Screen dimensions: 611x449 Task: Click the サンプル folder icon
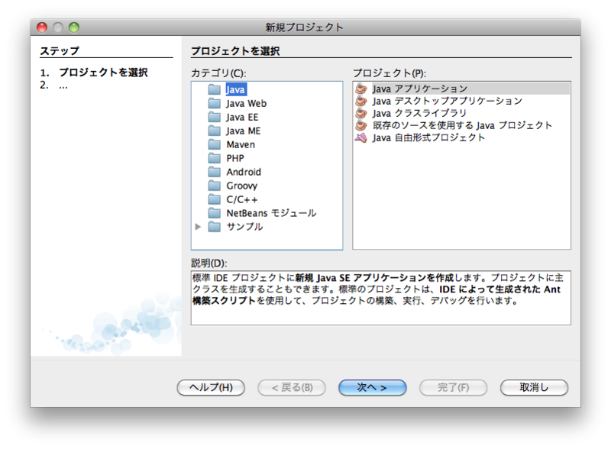(x=215, y=227)
